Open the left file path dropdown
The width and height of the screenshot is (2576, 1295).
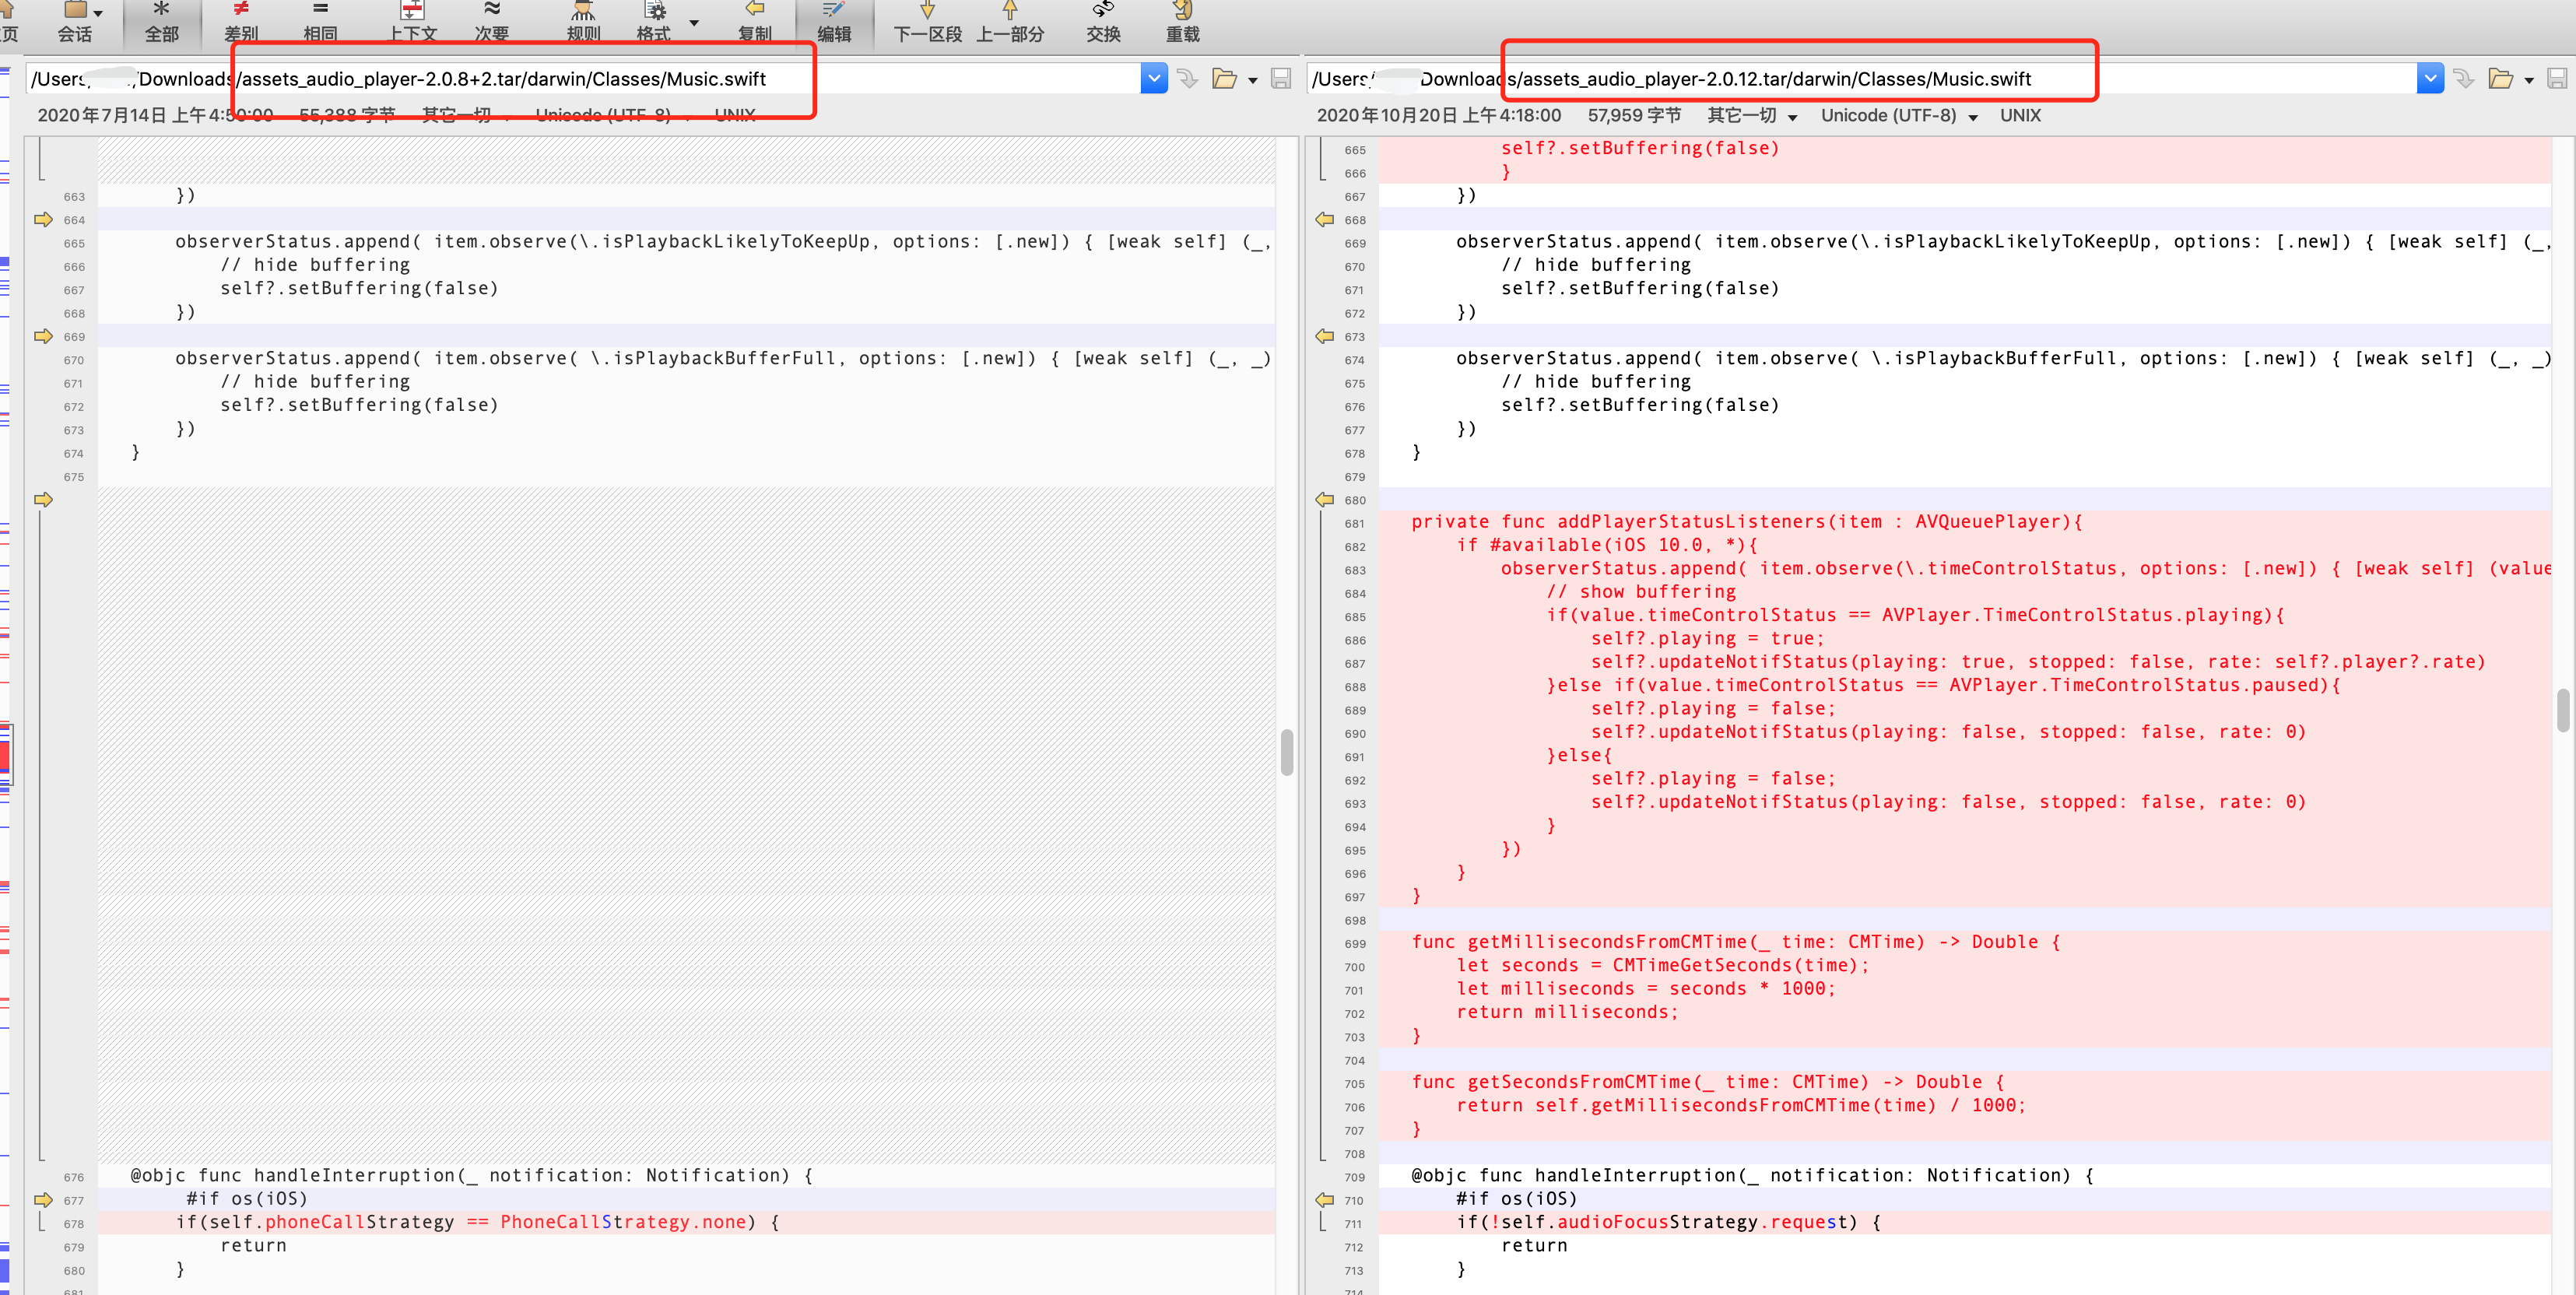coord(1153,78)
